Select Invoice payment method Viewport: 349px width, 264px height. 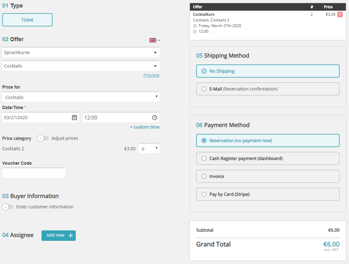[268, 176]
